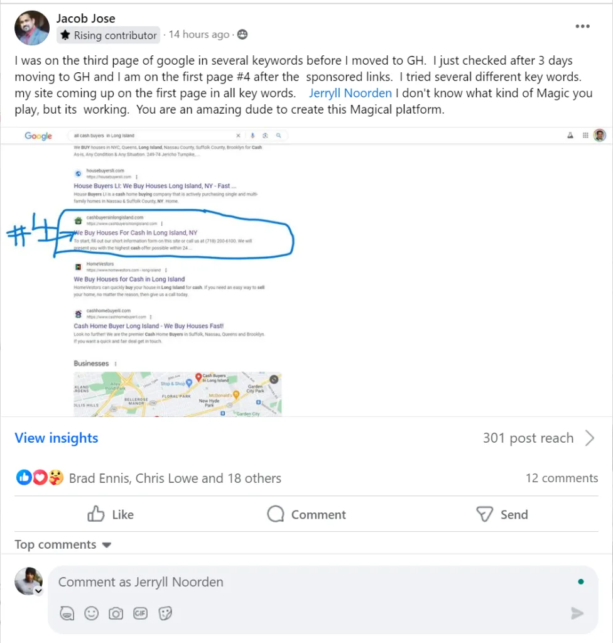Click the Send messenger icon
This screenshot has width=613, height=643.
click(x=484, y=514)
